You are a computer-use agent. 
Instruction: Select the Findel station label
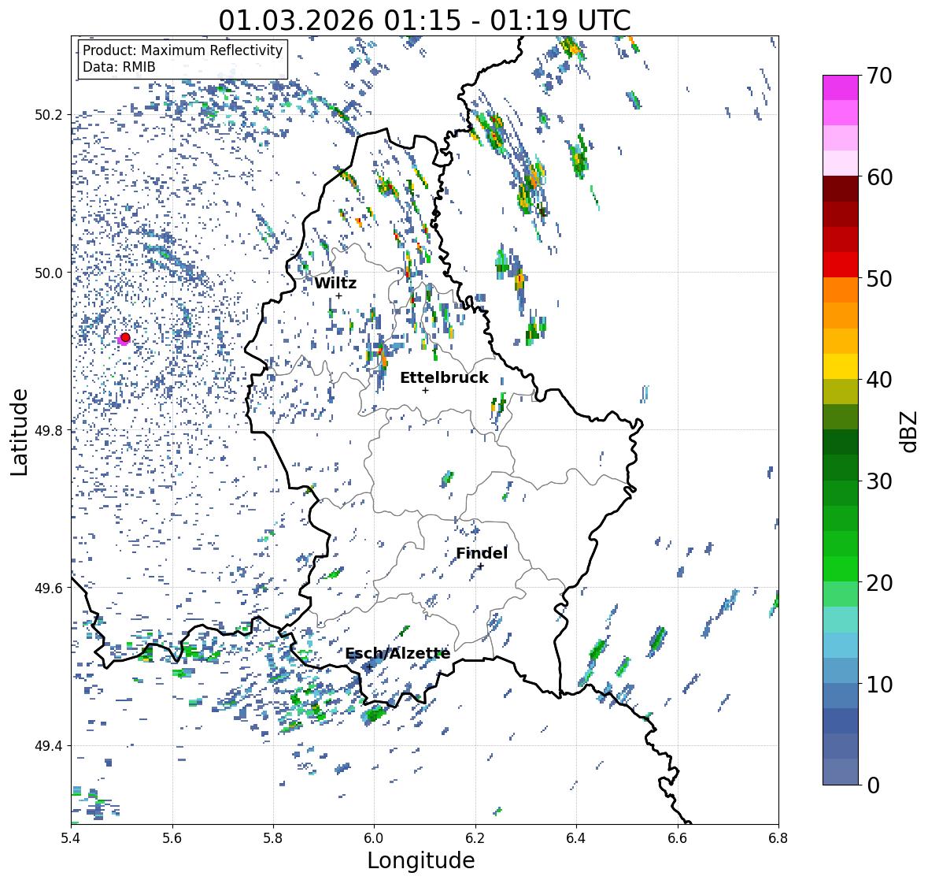coord(482,553)
